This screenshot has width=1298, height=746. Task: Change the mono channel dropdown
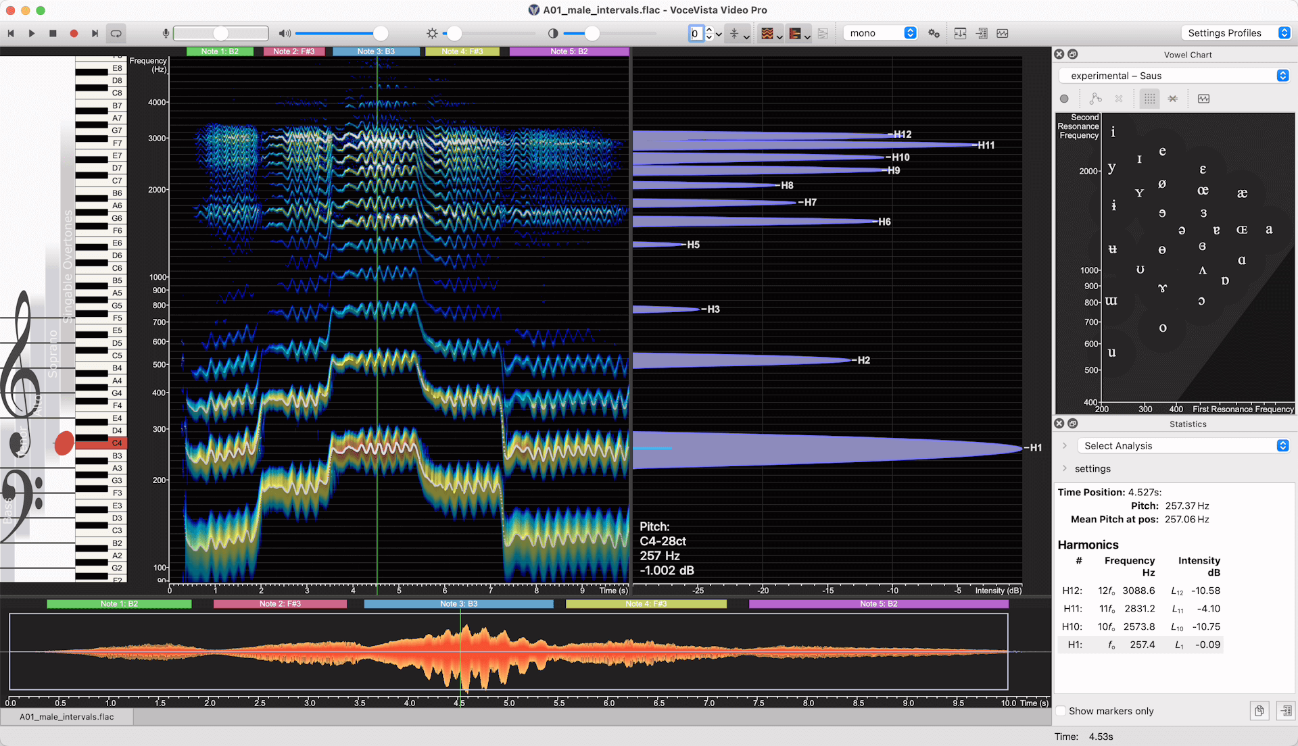(880, 32)
